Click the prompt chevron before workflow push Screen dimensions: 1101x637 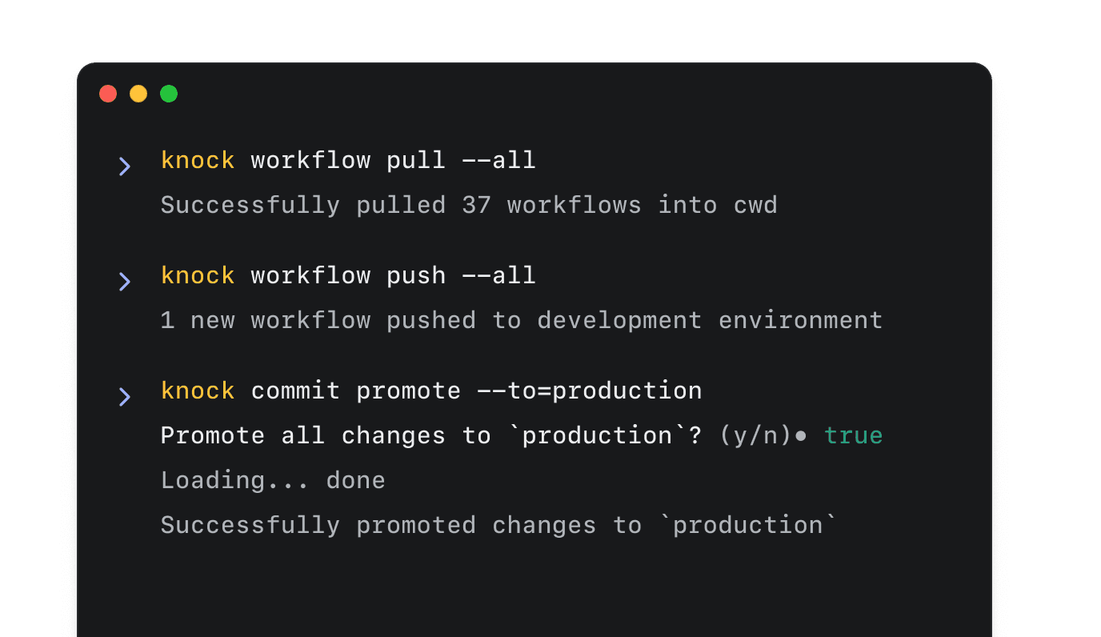pos(124,281)
